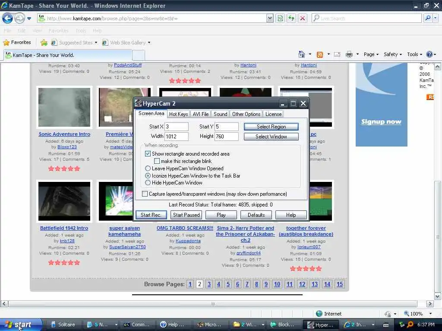
Task: Select the KamTape browser tab
Action: point(68,55)
